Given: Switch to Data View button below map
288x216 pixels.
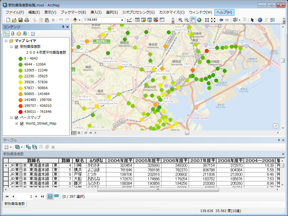Looking at the screenshot, I should tap(74, 133).
